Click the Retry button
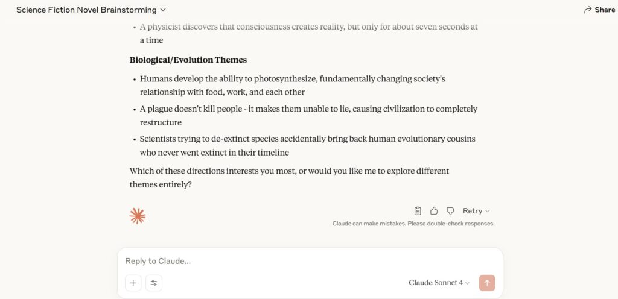Viewport: 618px width, 299px height. pos(473,211)
